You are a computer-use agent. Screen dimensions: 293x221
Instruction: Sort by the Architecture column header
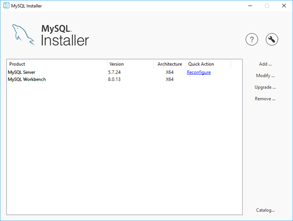coord(170,64)
